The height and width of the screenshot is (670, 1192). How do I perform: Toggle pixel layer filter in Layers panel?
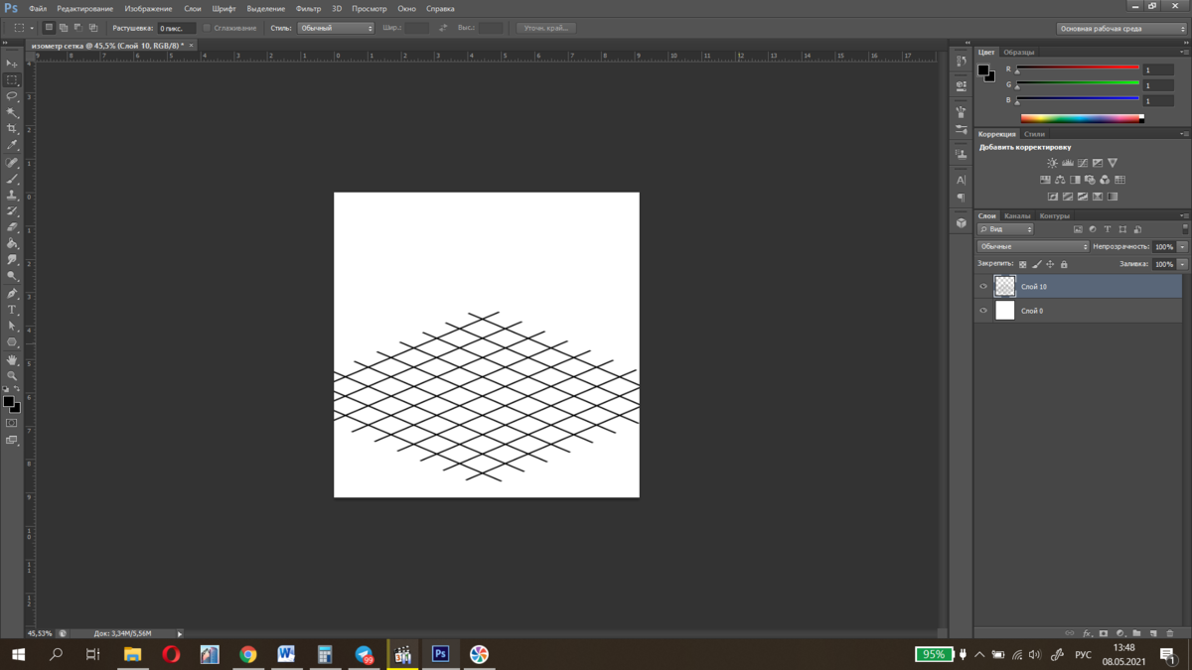(x=1078, y=229)
